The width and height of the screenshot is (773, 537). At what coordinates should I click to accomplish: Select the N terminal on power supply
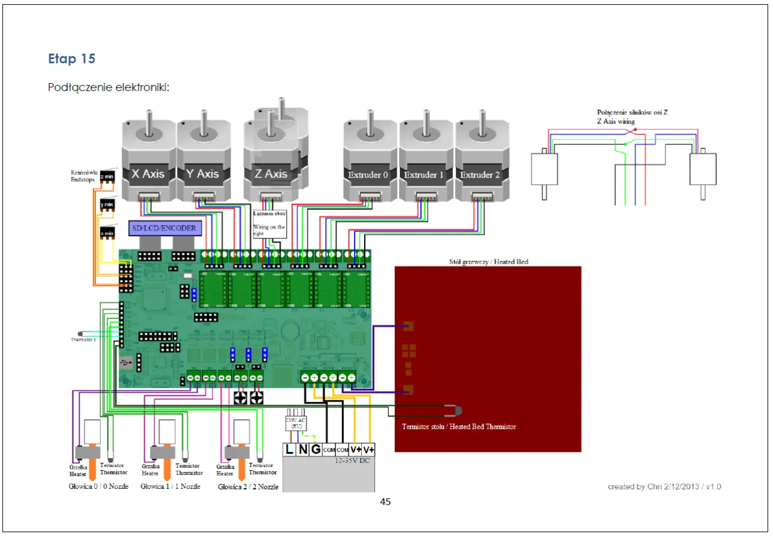[303, 450]
